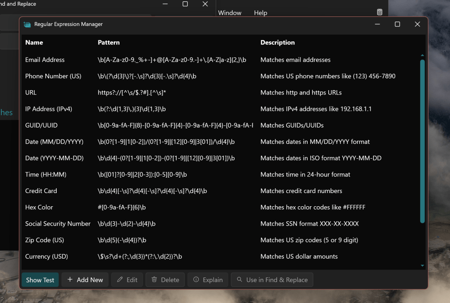The height and width of the screenshot is (303, 450).
Task: Open the calculator icon in the background window
Action: 380,12
